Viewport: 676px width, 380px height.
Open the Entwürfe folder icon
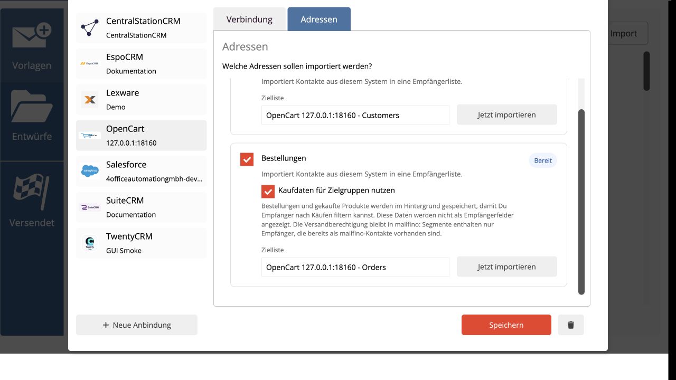32,106
